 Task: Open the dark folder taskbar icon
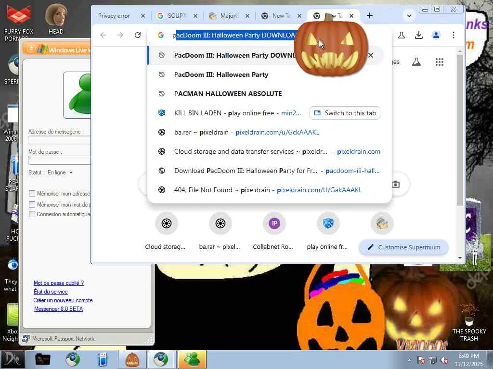pos(42,359)
